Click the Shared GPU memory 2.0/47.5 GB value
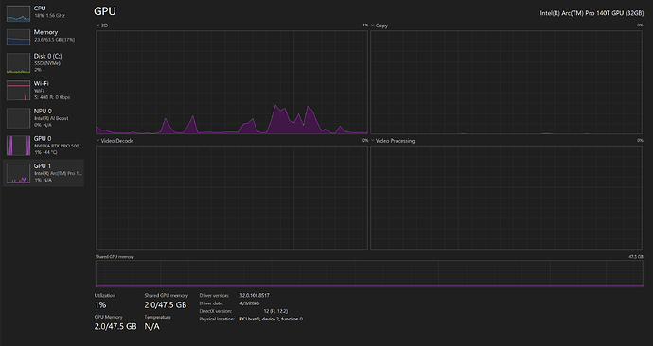The image size is (653, 346). click(166, 304)
